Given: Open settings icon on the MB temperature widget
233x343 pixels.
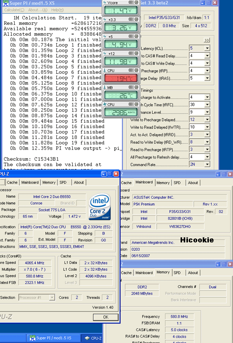Looking at the screenshot, I should 130,87.
